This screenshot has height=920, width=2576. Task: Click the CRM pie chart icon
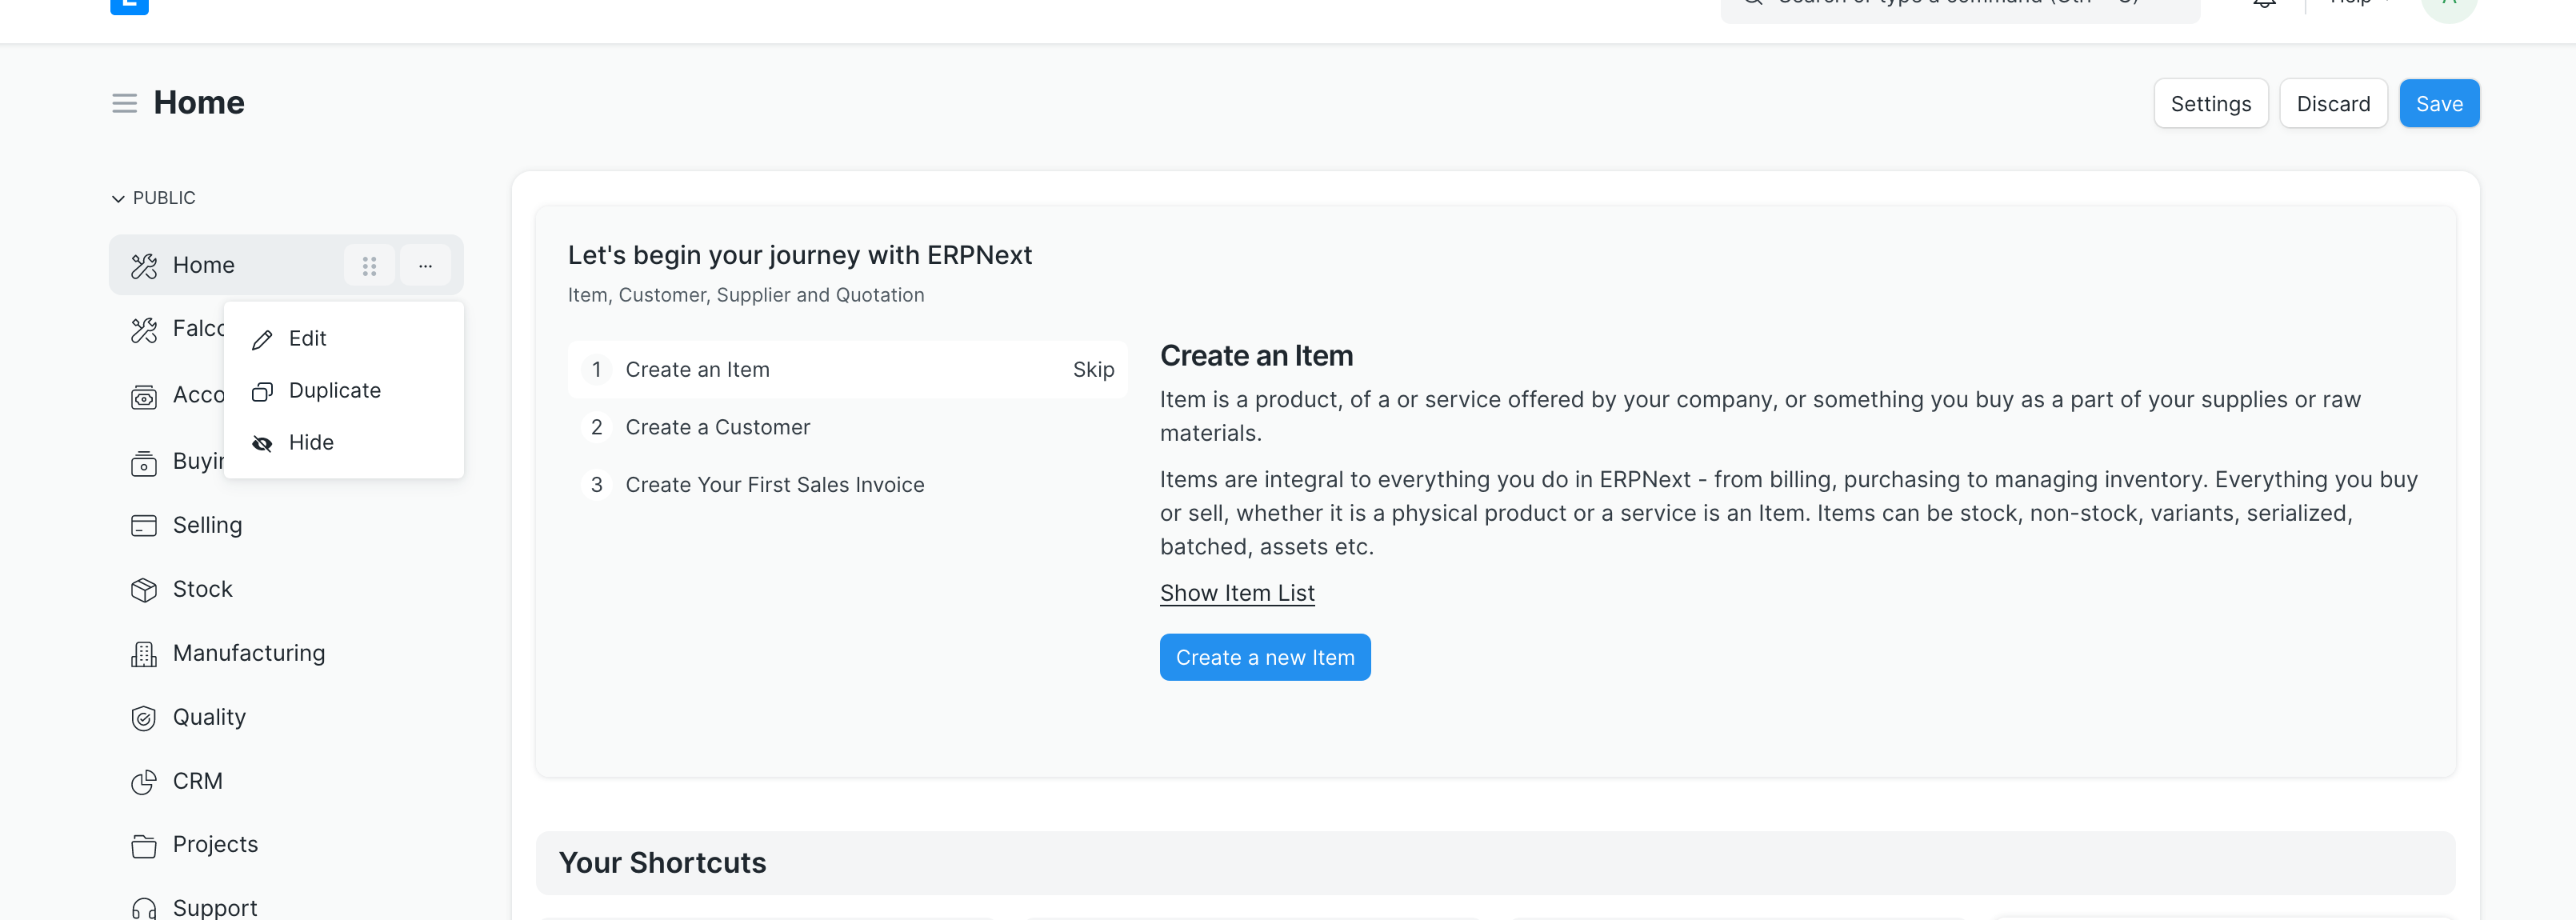pyautogui.click(x=144, y=782)
